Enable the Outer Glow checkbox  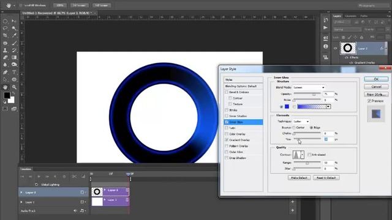click(x=227, y=152)
